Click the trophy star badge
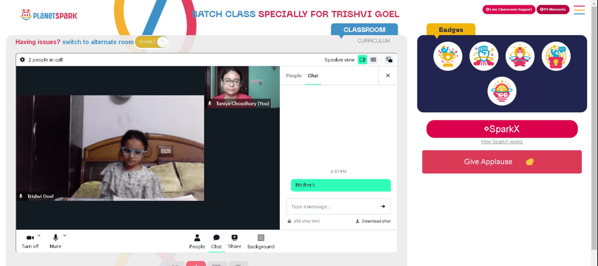 [448, 56]
